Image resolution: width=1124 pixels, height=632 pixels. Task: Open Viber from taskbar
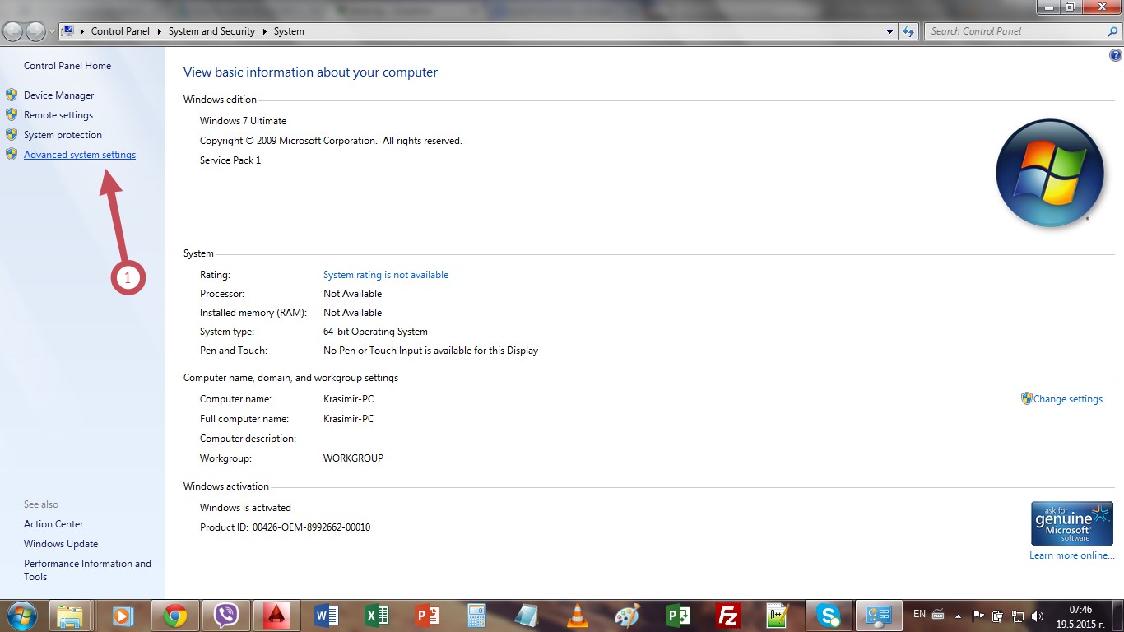(225, 616)
